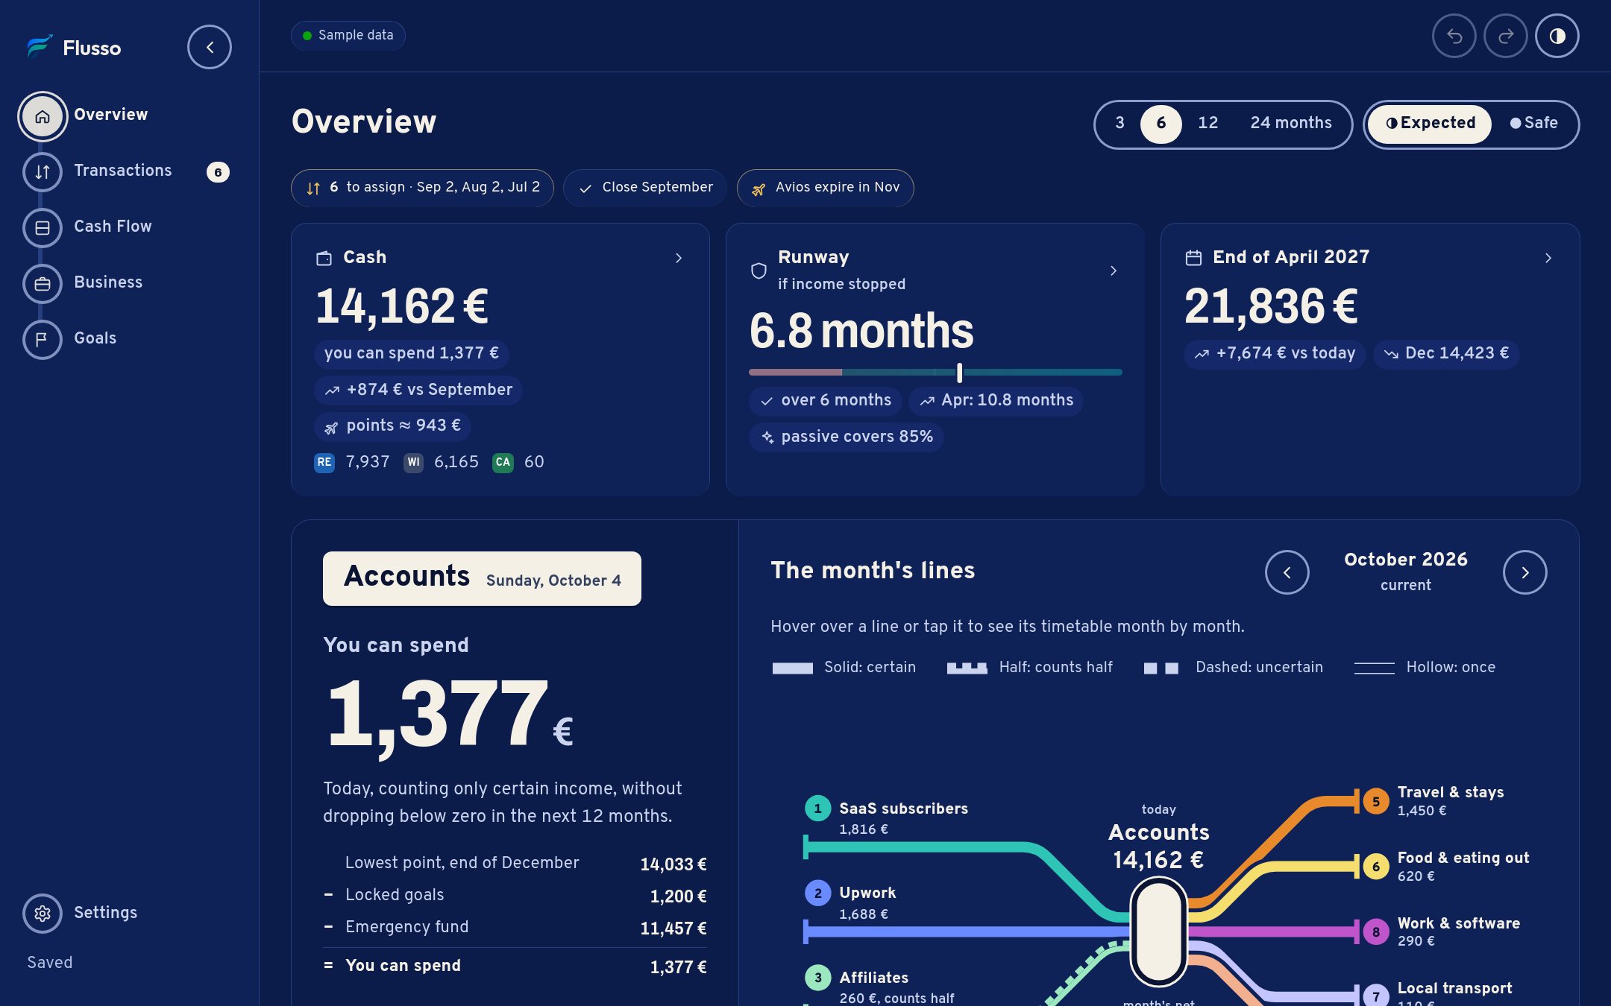Open Settings in the sidebar
This screenshot has width=1611, height=1006.
coord(106,913)
